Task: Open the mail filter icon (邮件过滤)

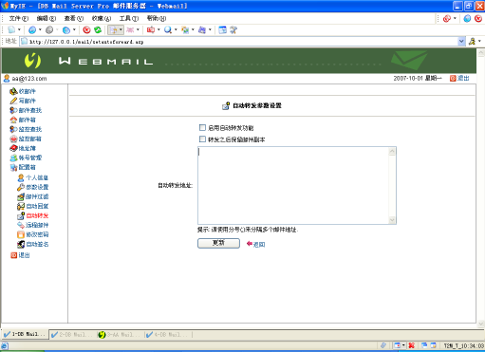Action: click(x=21, y=196)
